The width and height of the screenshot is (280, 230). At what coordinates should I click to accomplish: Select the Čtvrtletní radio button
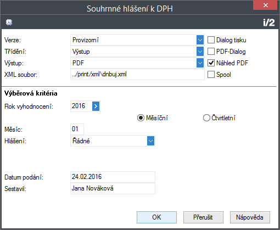(x=206, y=118)
